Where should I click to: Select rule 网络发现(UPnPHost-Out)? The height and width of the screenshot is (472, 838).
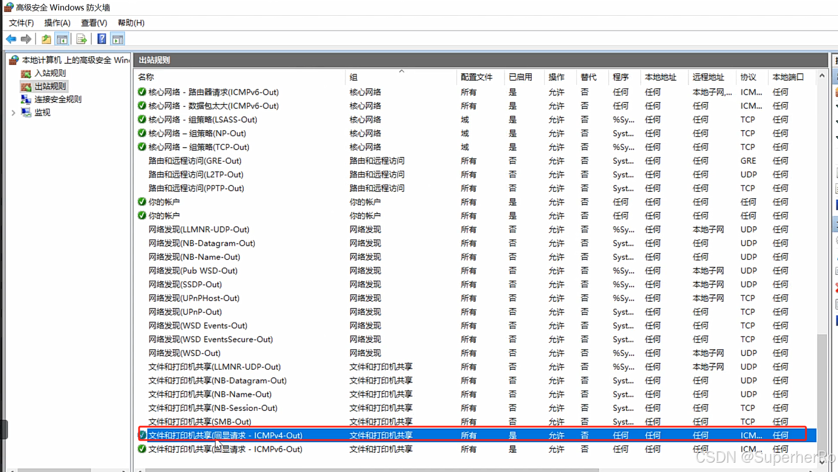[194, 298]
